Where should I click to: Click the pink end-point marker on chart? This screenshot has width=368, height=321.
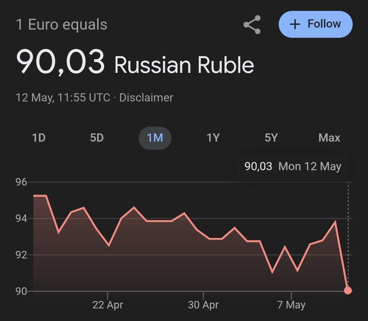348,290
